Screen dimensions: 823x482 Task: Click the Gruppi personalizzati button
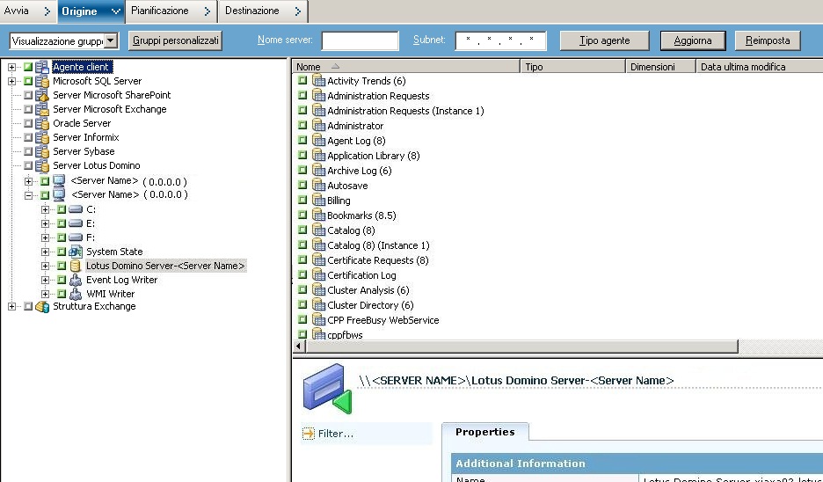tap(176, 40)
